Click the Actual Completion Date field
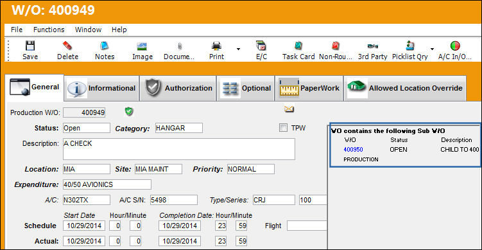 [180, 241]
